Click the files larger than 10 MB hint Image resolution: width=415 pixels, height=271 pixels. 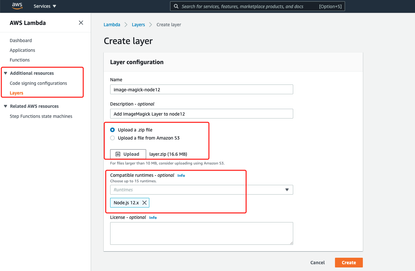click(167, 163)
